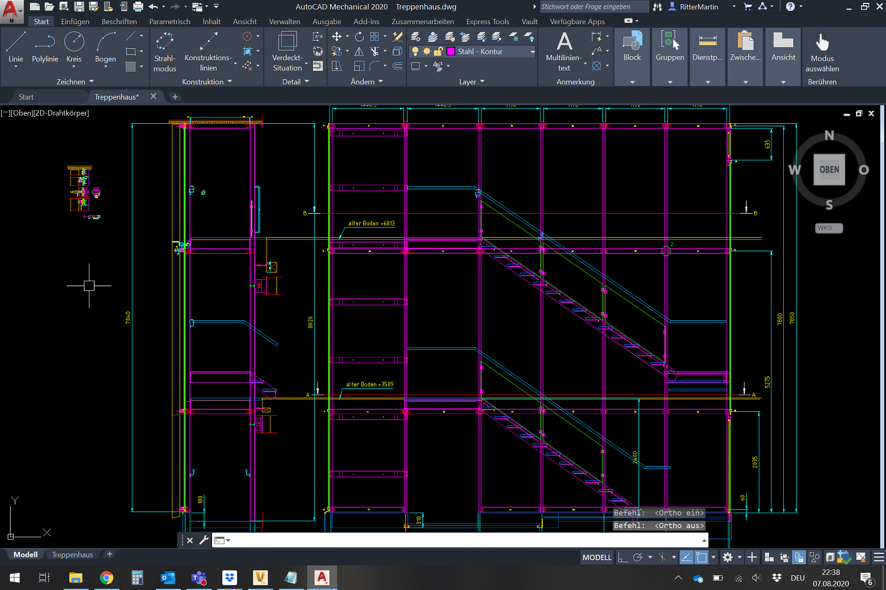Select the Trim scissors tool
This screenshot has width=886, height=590.
374,51
